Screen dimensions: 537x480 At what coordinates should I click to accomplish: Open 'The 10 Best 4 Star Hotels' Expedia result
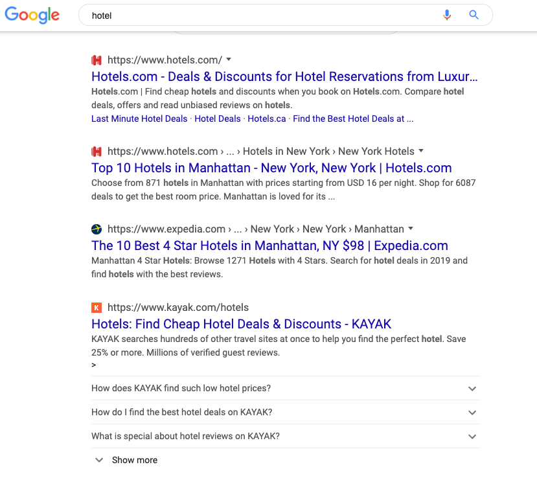(269, 246)
